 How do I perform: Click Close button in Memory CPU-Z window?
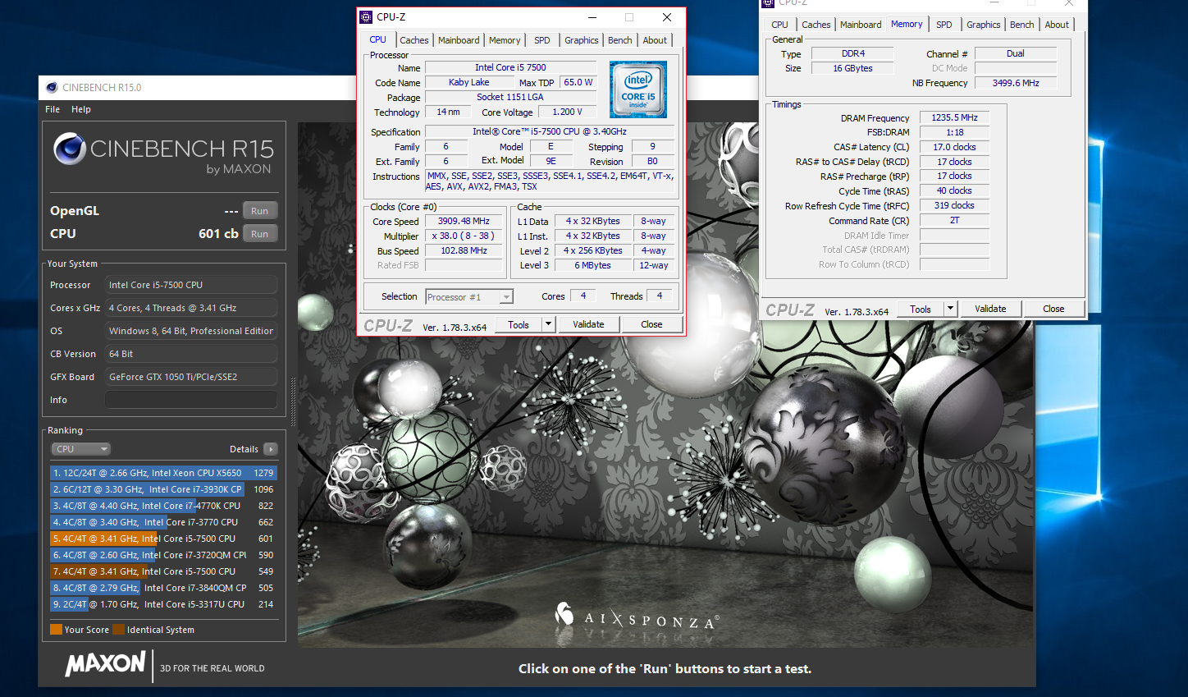coord(1053,309)
